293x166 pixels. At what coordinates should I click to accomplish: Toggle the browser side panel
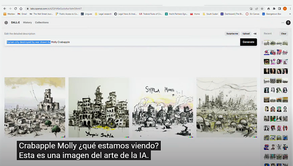(280, 9)
